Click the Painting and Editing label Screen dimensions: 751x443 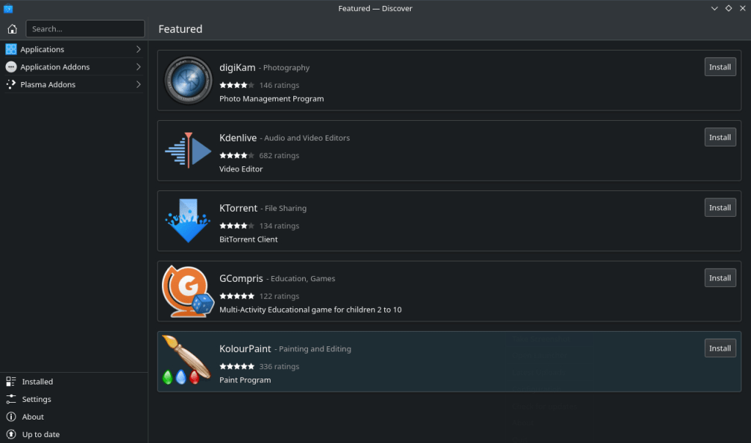(x=315, y=349)
